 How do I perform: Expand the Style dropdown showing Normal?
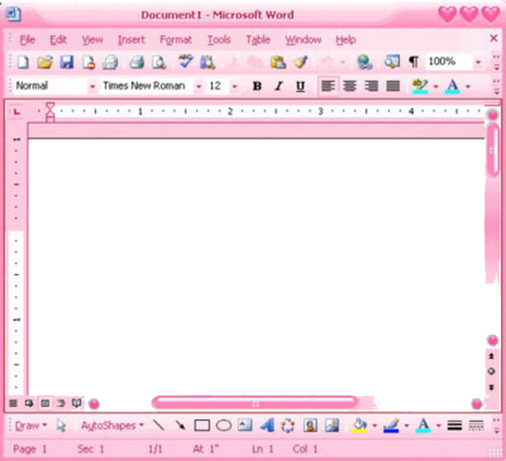92,86
